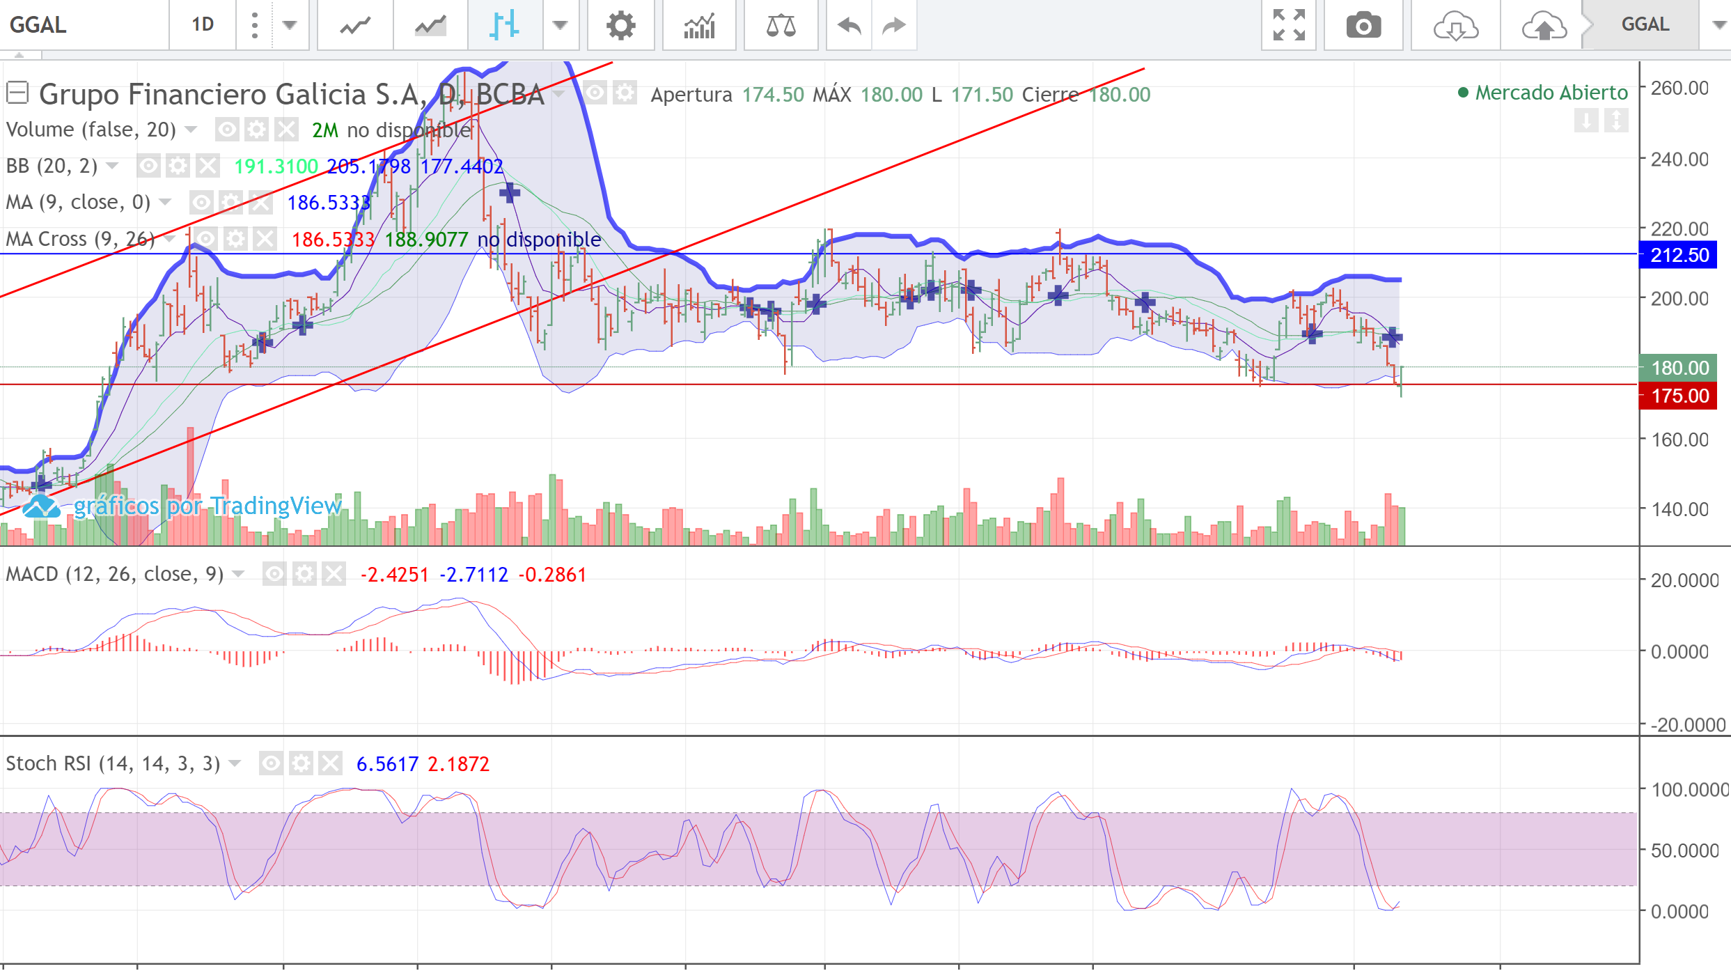Take a chart snapshot with camera

(1363, 26)
